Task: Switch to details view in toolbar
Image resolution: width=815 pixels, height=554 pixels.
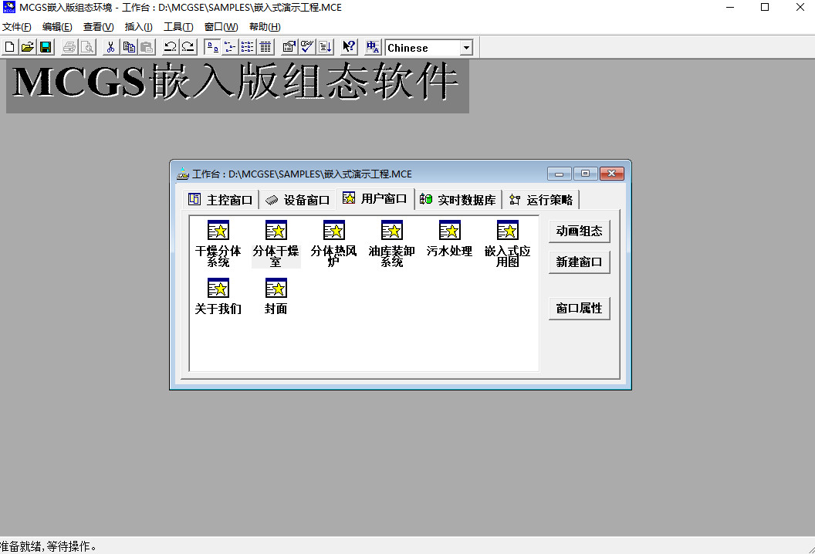Action: [x=265, y=47]
